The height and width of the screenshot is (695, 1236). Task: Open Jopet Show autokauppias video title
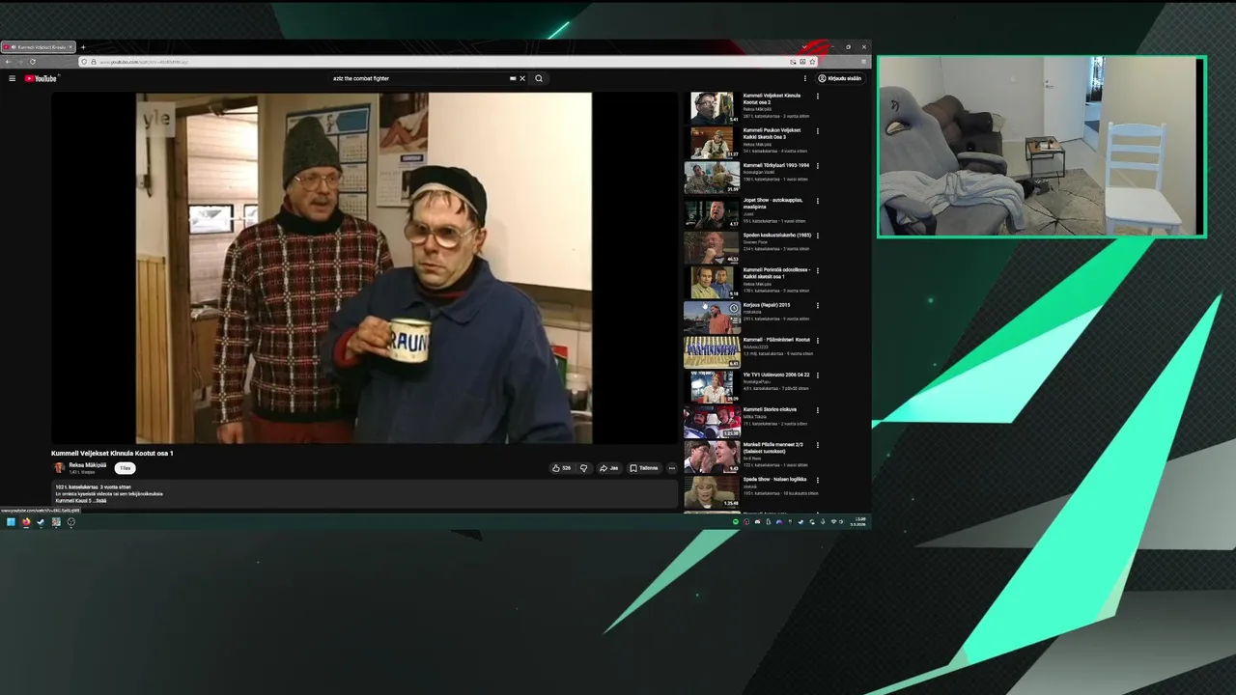772,204
